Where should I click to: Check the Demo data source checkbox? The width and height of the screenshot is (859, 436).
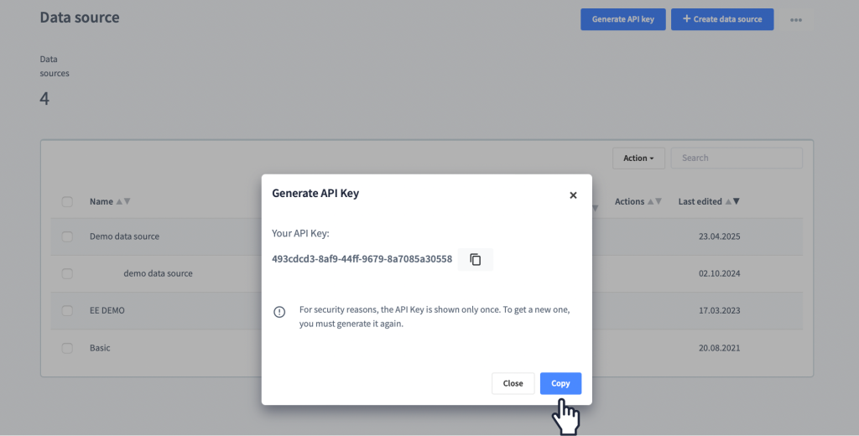tap(67, 236)
